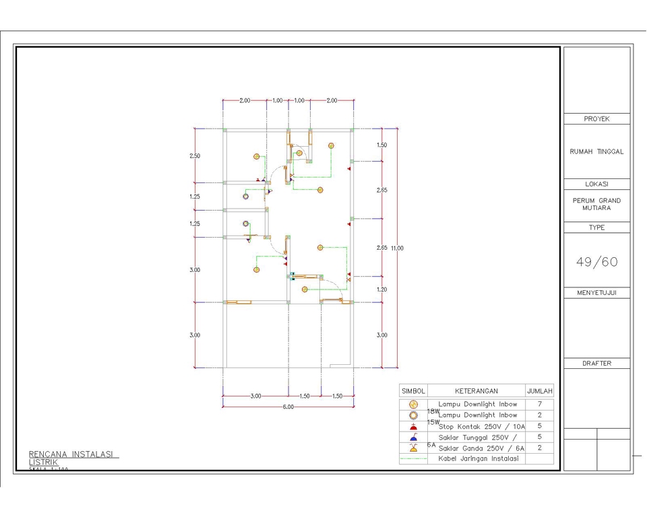Select the downlight lamp symbol in the center room

pyautogui.click(x=319, y=191)
